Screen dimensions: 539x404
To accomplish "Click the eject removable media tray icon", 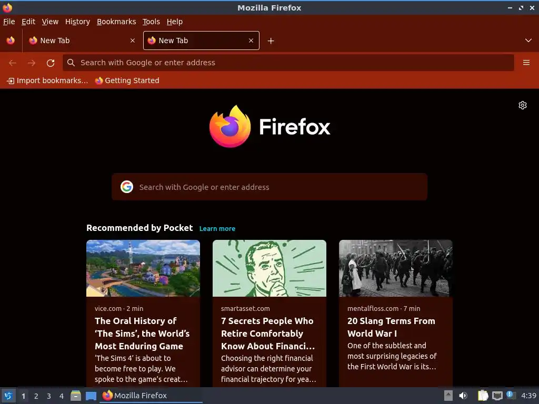I will [448, 396].
